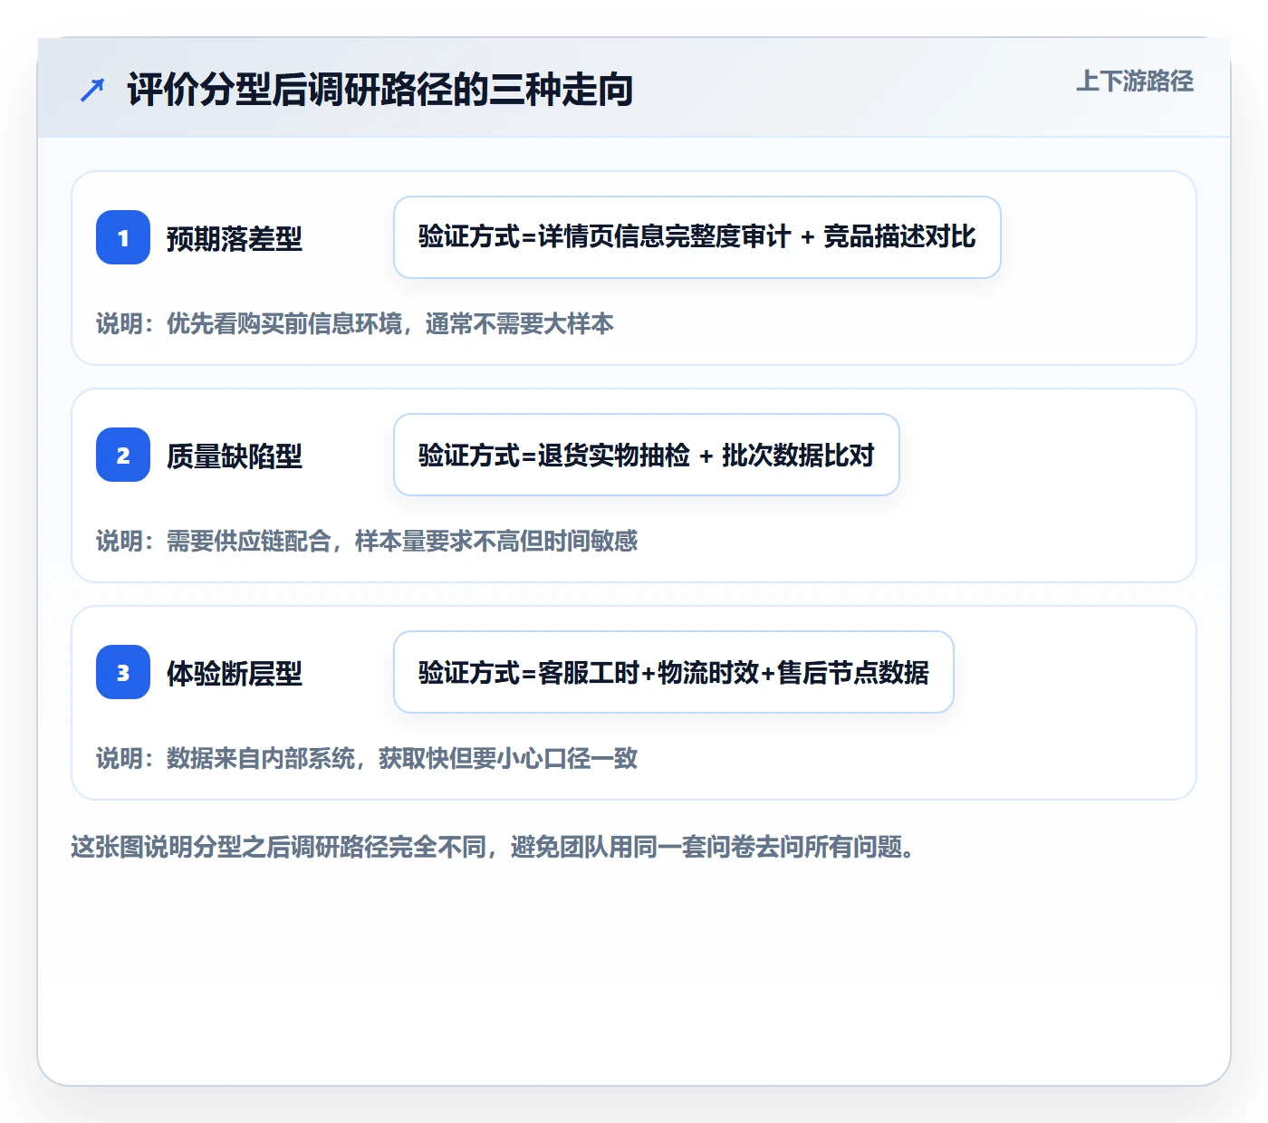Click the footer sentence starting 这张图说明分型之后
Screen dimensions: 1268x1123
click(493, 847)
